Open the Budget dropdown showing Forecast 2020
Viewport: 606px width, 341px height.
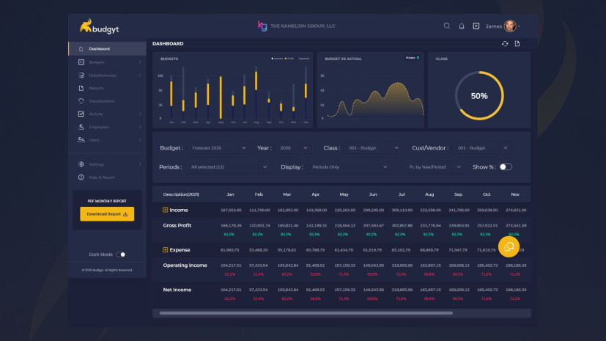[x=219, y=148]
